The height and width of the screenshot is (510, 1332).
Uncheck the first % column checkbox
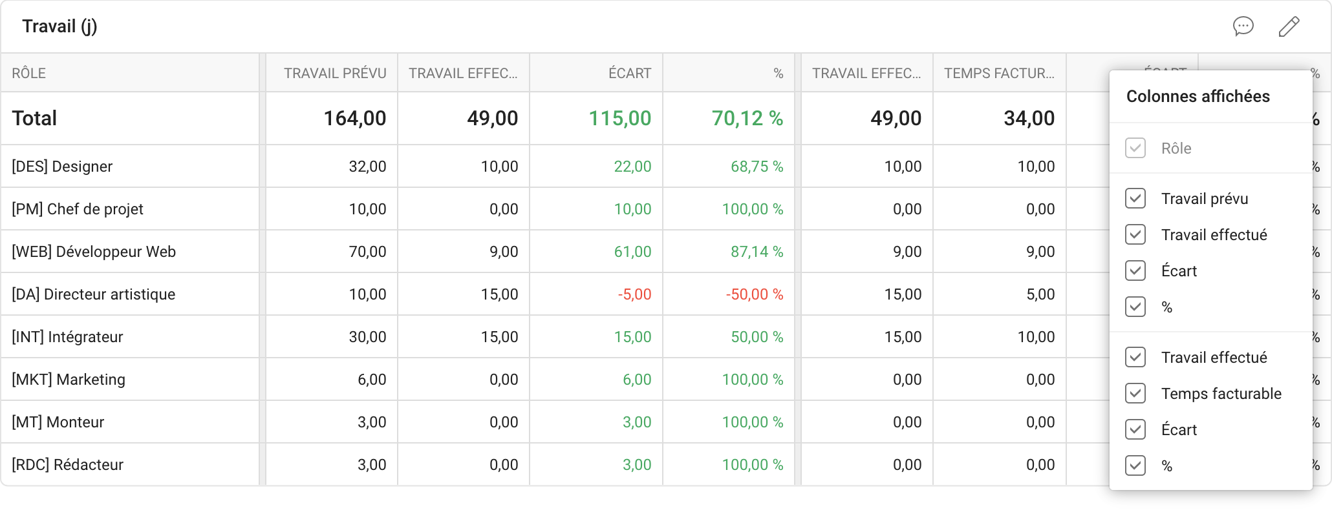pyautogui.click(x=1135, y=307)
